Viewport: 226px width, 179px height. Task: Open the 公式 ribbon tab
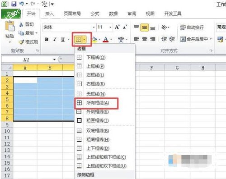click(95, 14)
